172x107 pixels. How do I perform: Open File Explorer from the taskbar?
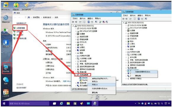coord(68,103)
